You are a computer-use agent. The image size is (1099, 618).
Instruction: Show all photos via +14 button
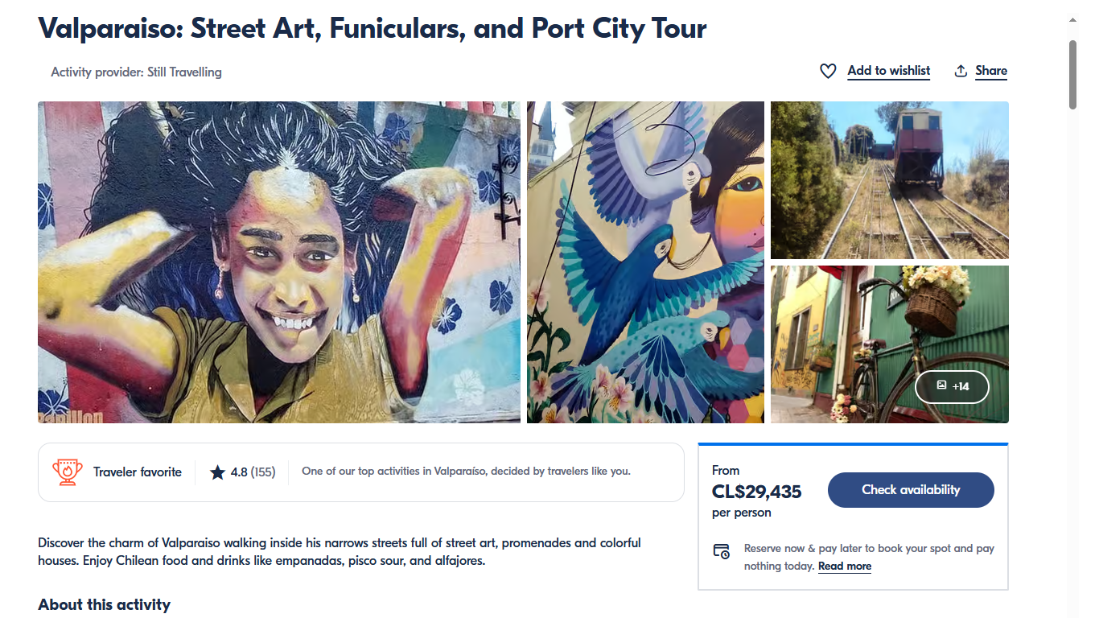[953, 387]
